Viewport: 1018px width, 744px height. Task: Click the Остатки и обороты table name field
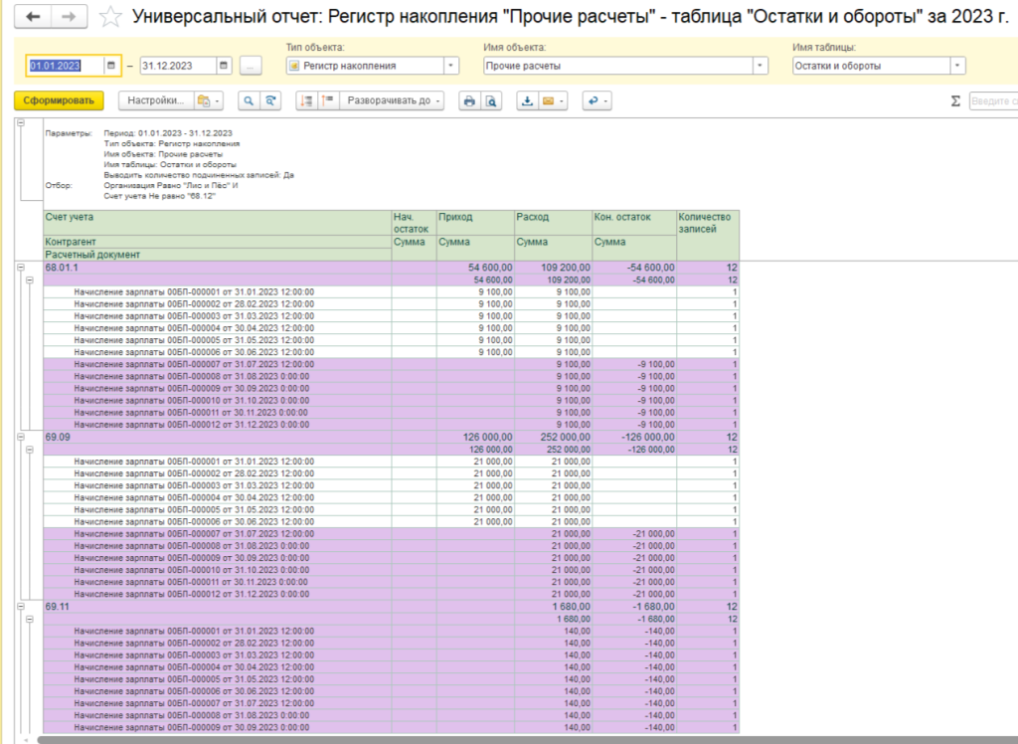(871, 66)
